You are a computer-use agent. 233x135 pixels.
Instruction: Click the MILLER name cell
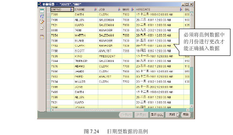[86, 82]
